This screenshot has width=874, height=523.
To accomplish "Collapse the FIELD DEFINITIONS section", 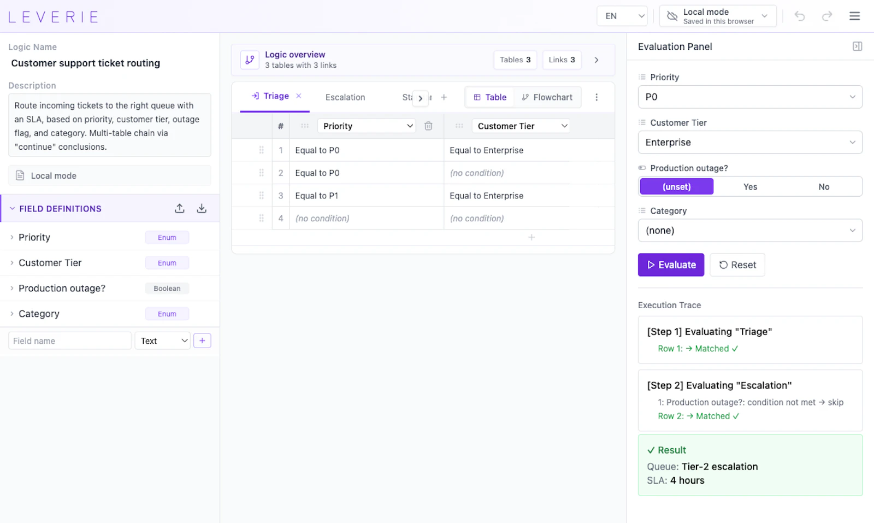I will [x=13, y=209].
